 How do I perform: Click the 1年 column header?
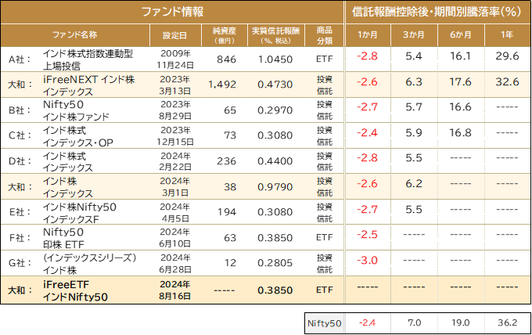coord(507,34)
